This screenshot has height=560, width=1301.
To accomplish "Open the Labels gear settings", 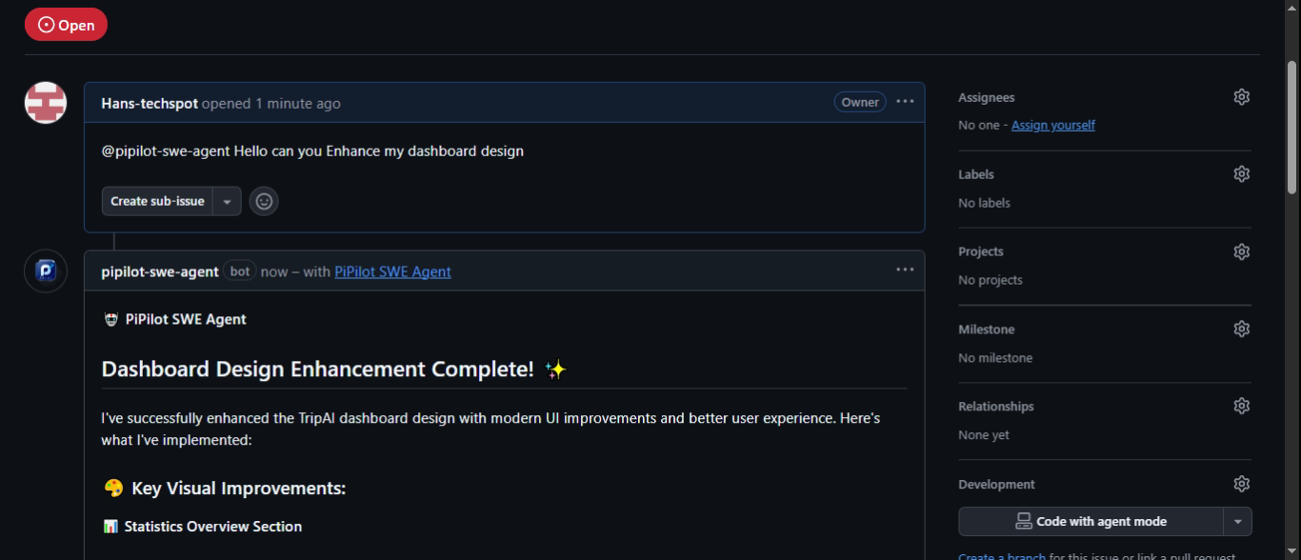I will [x=1241, y=174].
